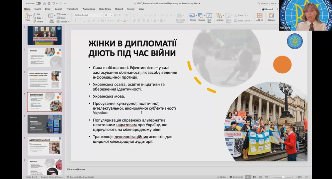Switch to the Insert tab

[38, 9]
